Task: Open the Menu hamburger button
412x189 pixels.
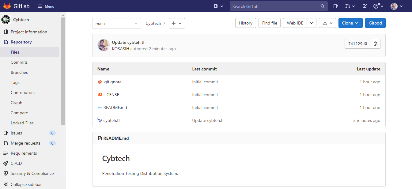Action: point(46,6)
